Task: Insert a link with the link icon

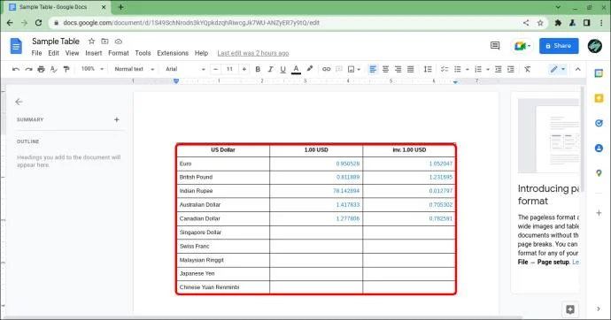Action: [326, 69]
